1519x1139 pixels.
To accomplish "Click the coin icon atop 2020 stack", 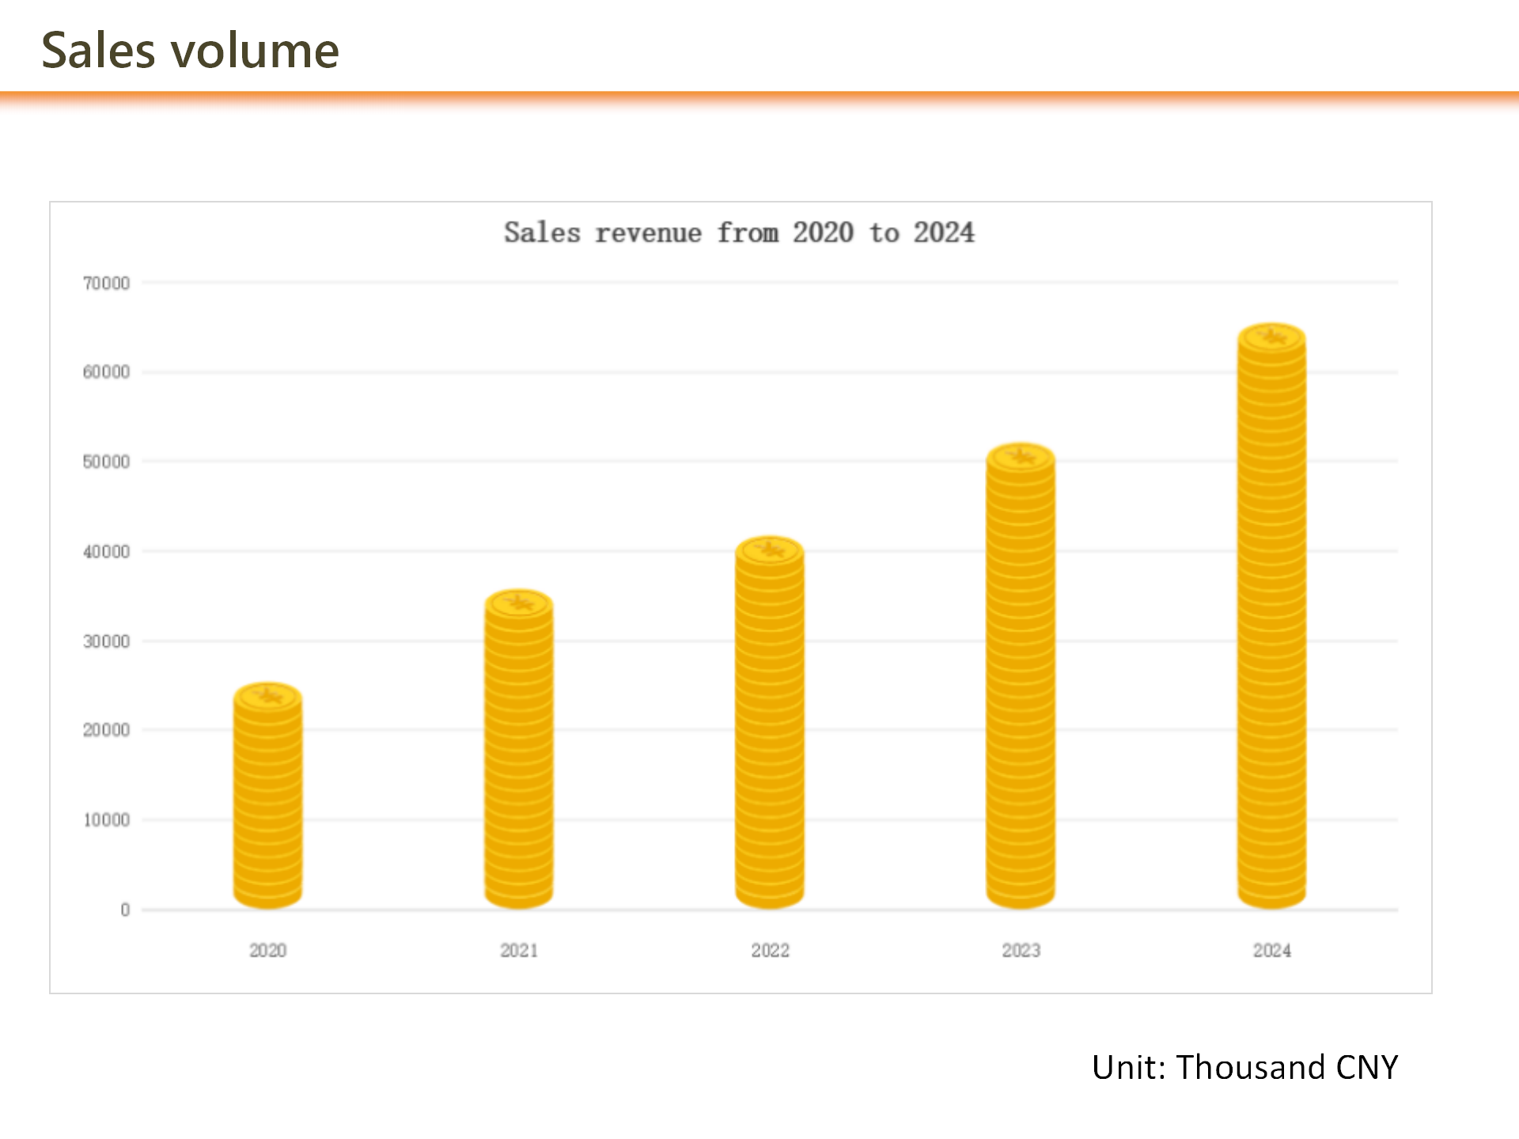I will click(267, 697).
